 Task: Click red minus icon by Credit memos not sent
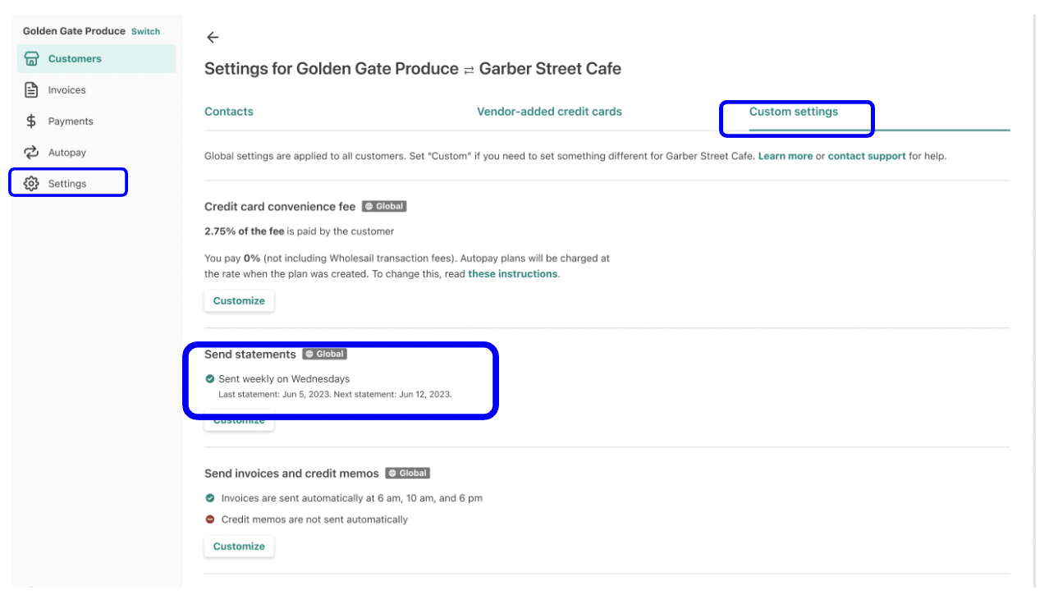210,520
